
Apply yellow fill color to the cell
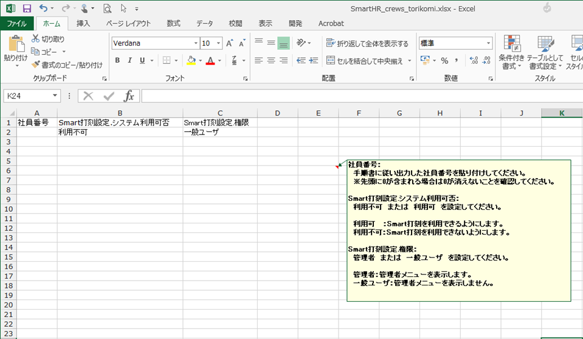tap(191, 60)
